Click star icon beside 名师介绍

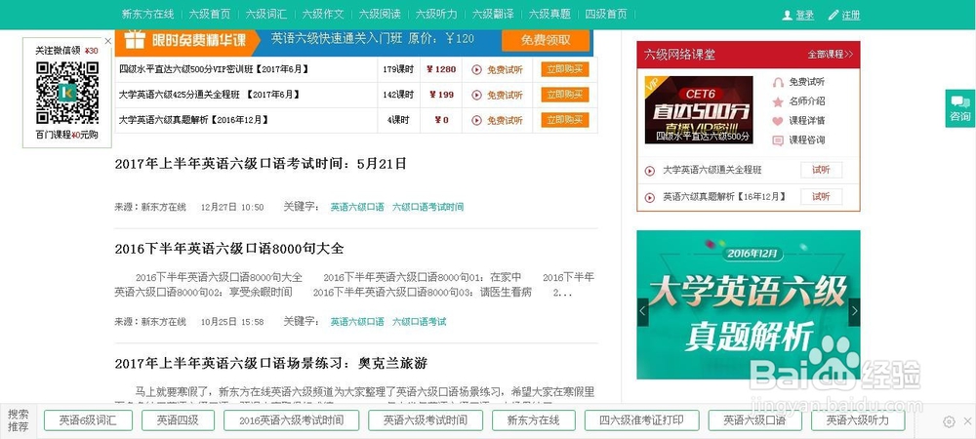(778, 101)
